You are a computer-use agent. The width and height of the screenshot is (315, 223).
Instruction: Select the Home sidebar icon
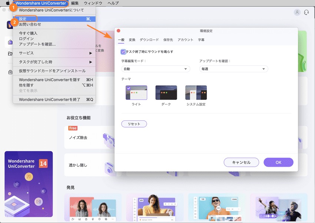10,42
